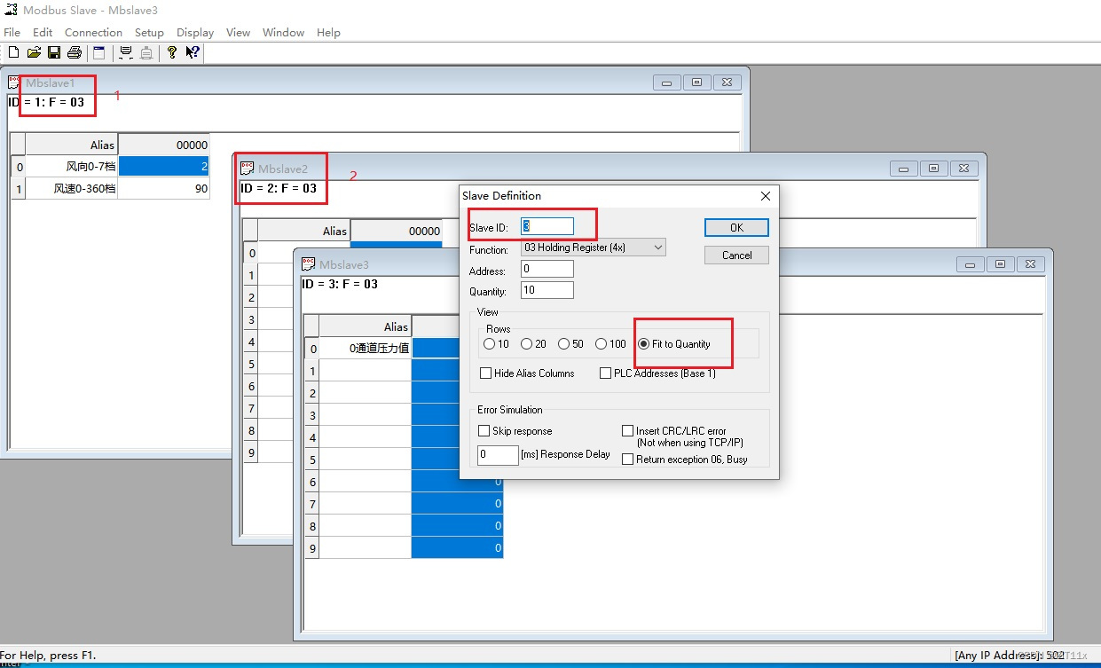
Task: Close the Slave Definition dialog with X
Action: click(766, 195)
